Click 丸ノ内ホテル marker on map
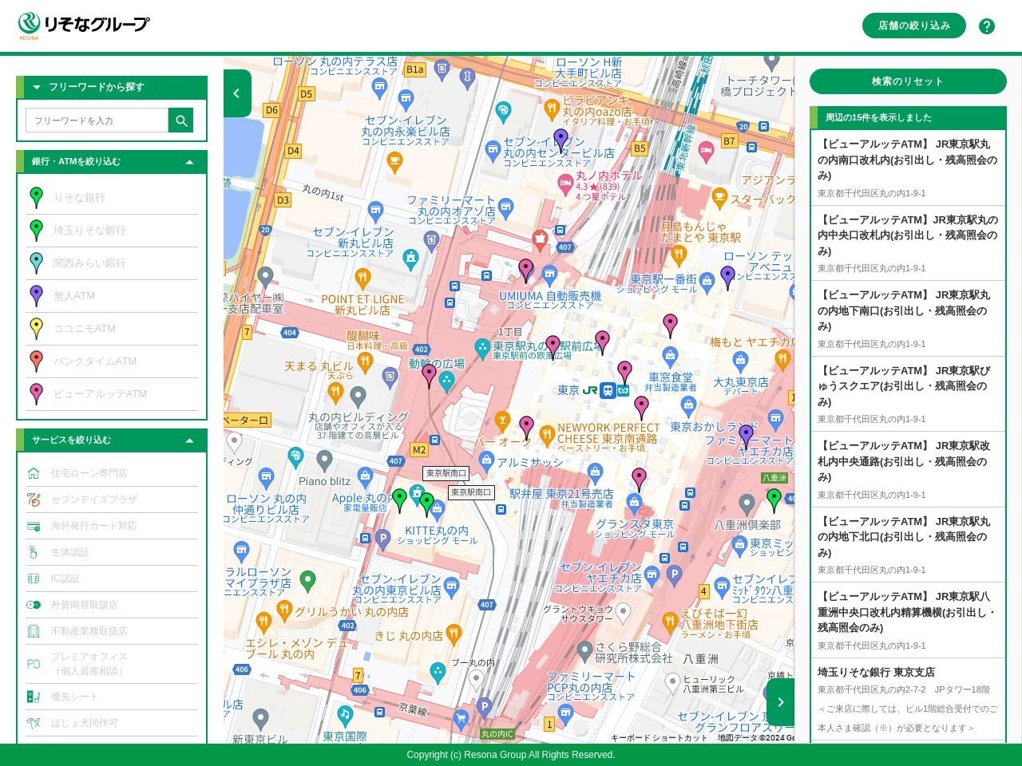 point(564,184)
